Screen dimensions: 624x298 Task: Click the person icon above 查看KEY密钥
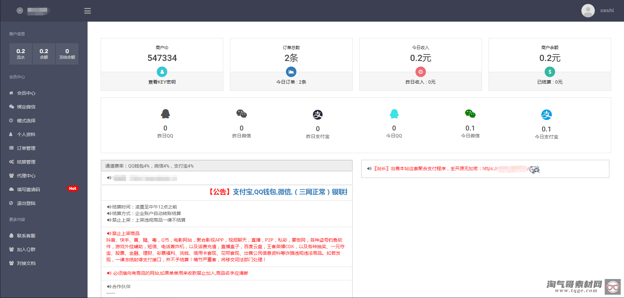pyautogui.click(x=162, y=72)
